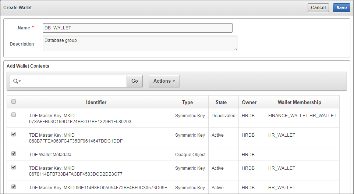
Task: Click identifier '0670114BFB738B4FACBF4583DCD2DB3C77'
Action: (x=76, y=174)
